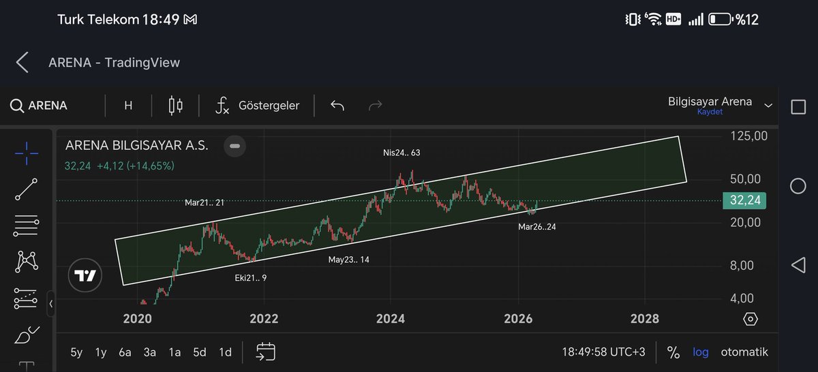Image resolution: width=818 pixels, height=372 pixels.
Task: Tap the Gmail notification icon
Action: [191, 20]
